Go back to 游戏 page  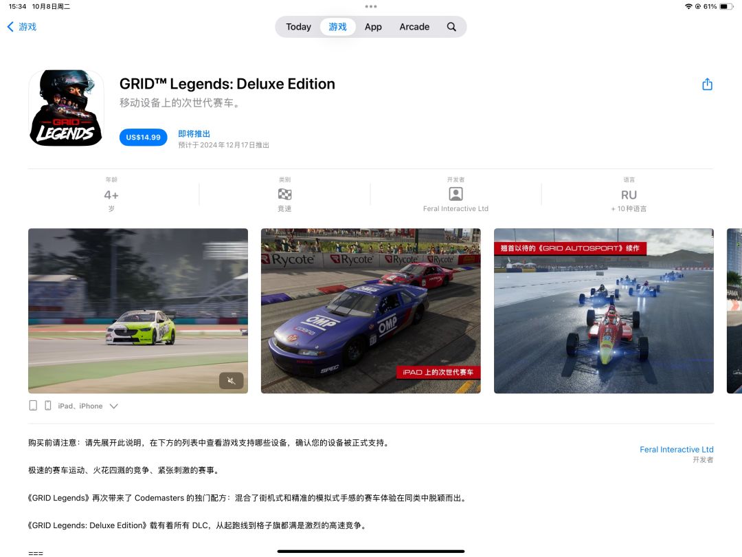(x=22, y=27)
